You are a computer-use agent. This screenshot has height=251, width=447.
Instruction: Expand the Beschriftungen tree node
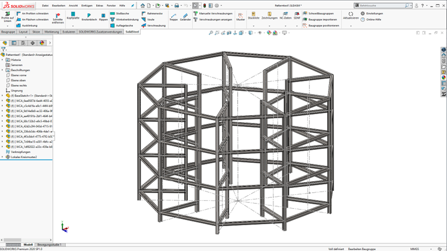point(3,70)
